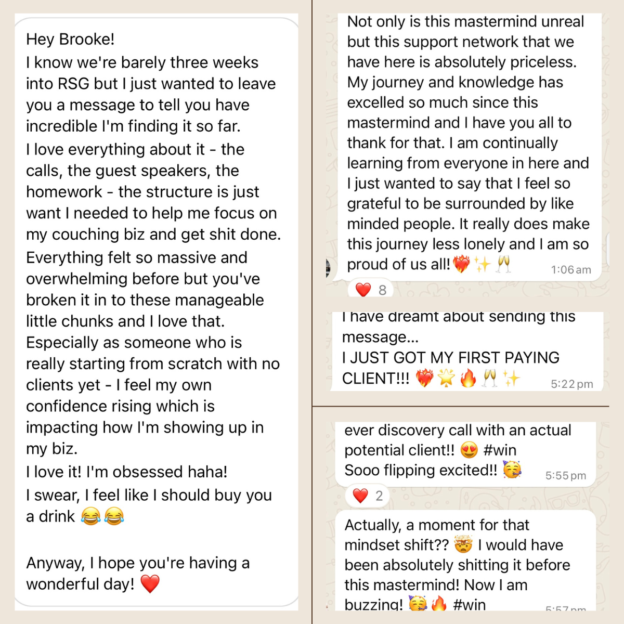
Task: Click the fire emoji after 'buzzing!'
Action: [439, 604]
